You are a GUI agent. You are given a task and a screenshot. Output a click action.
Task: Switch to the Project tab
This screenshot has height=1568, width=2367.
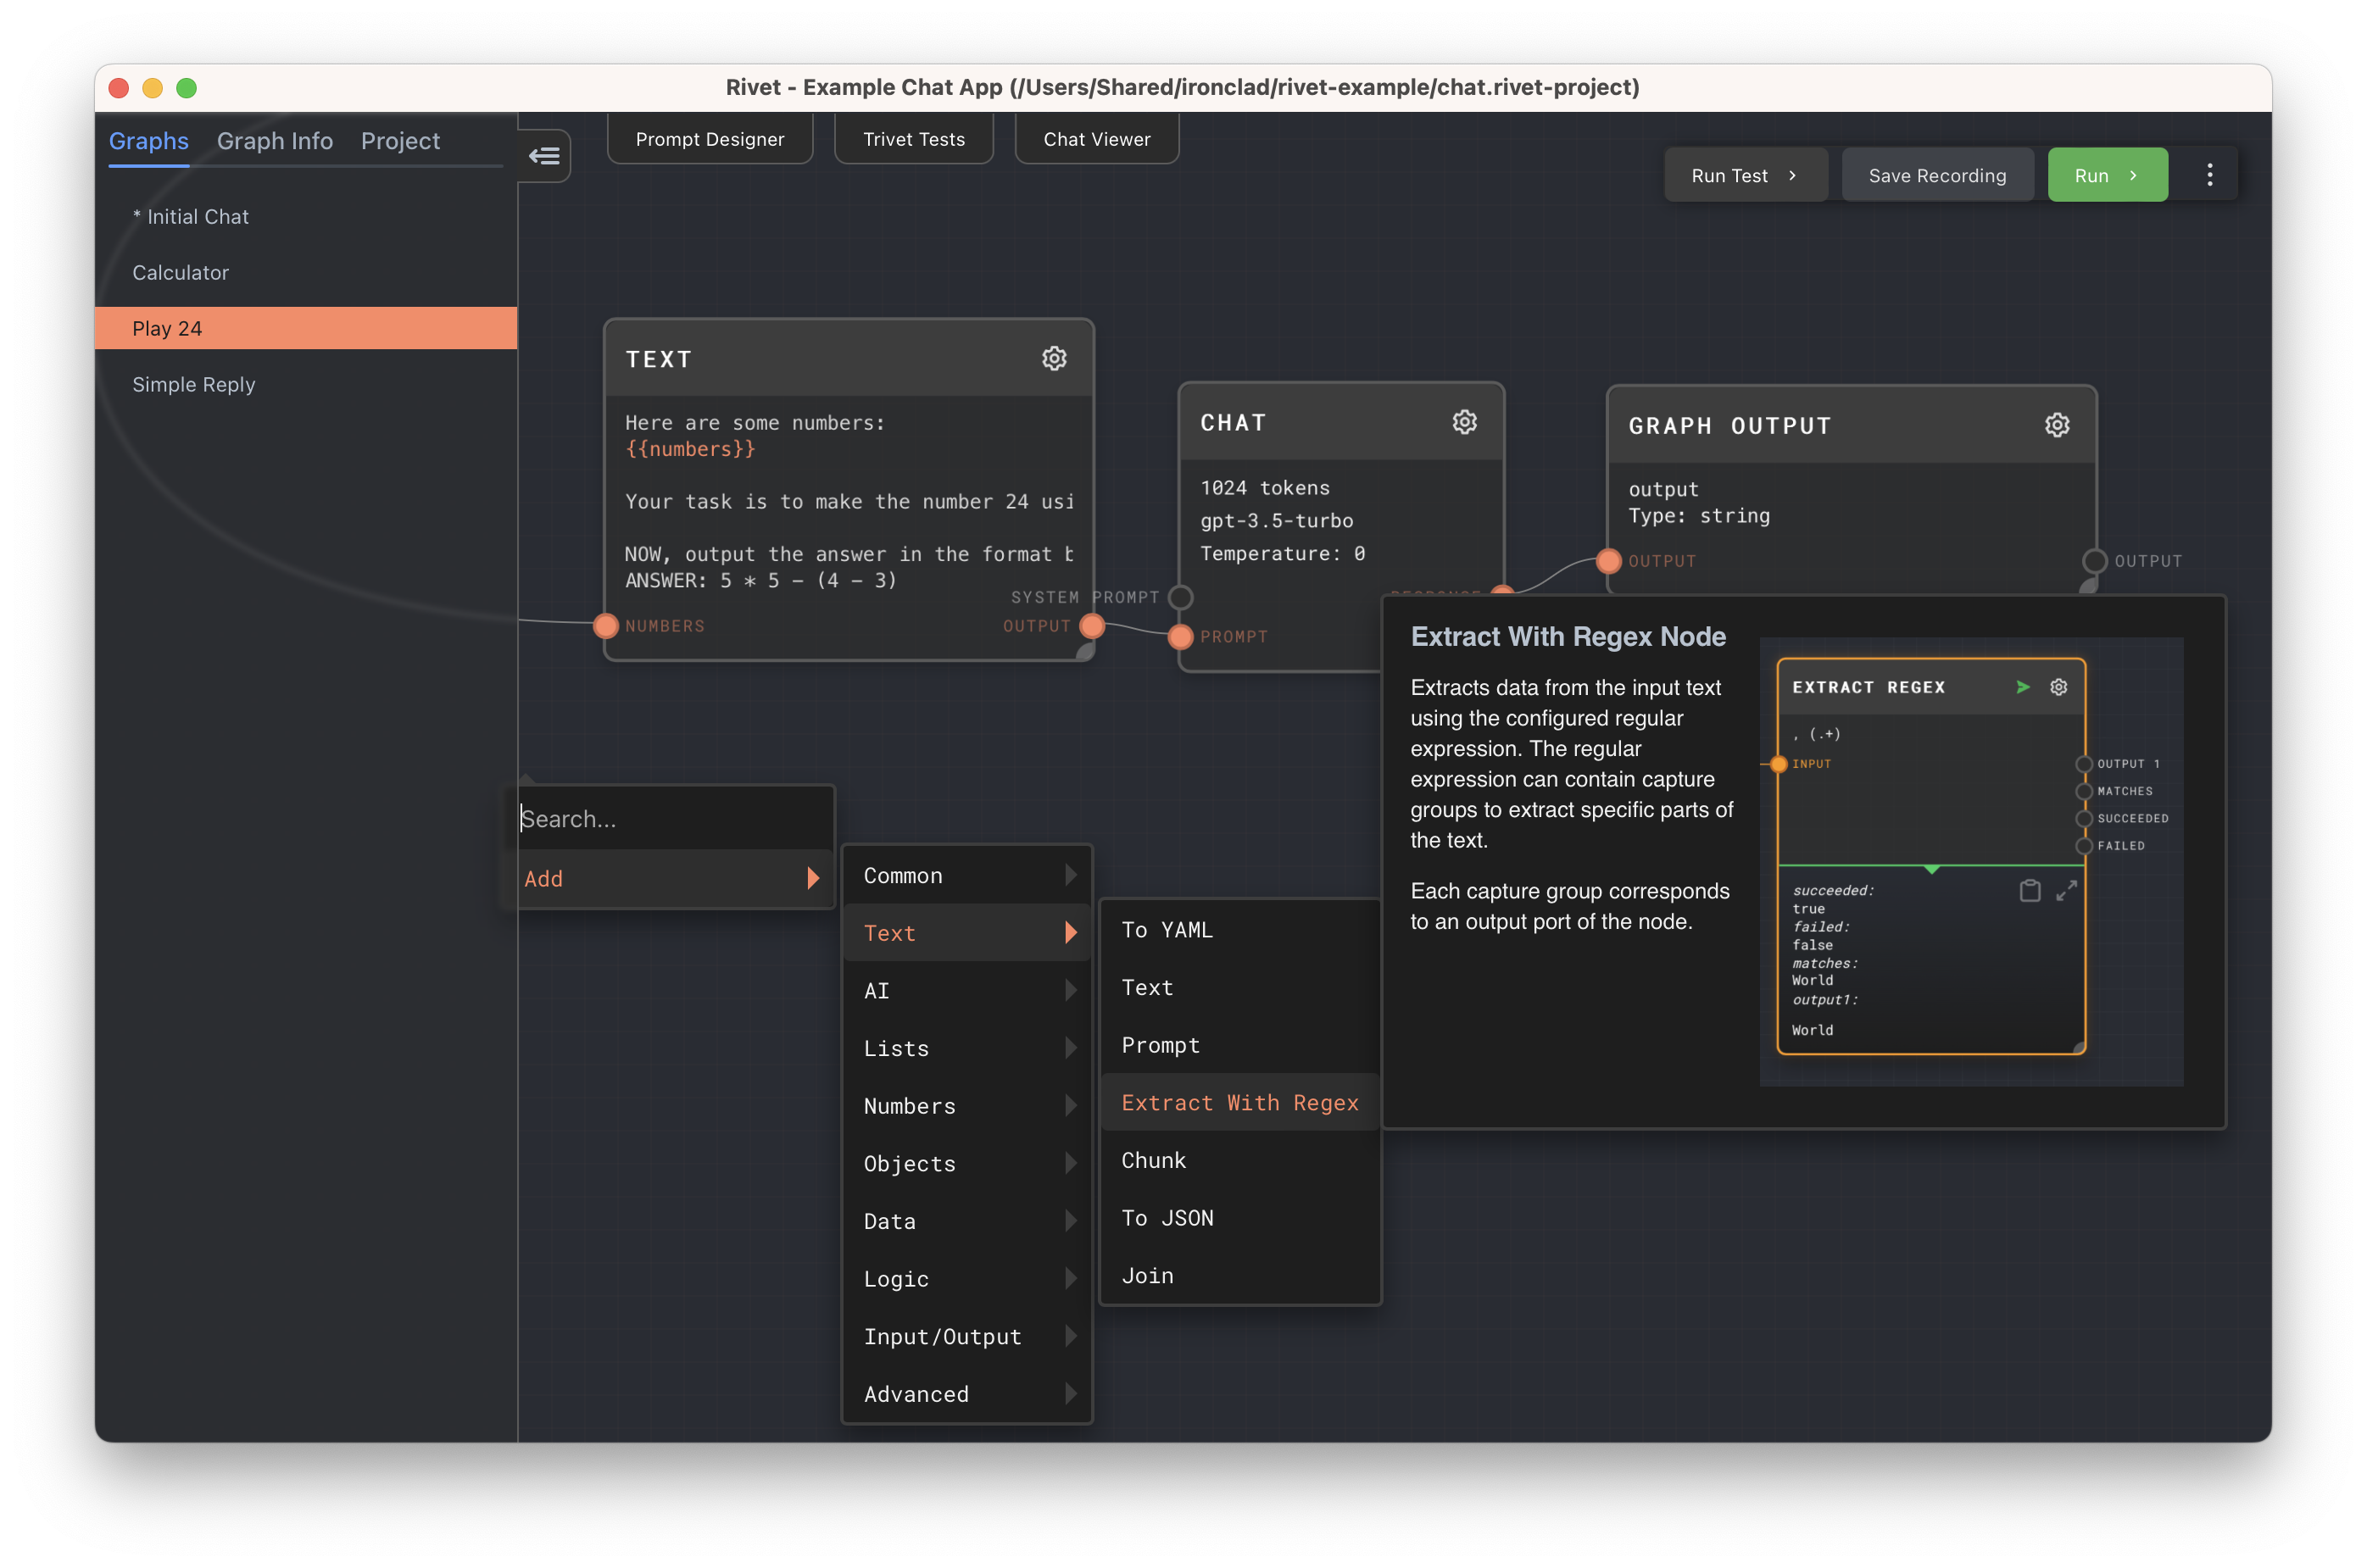(400, 141)
